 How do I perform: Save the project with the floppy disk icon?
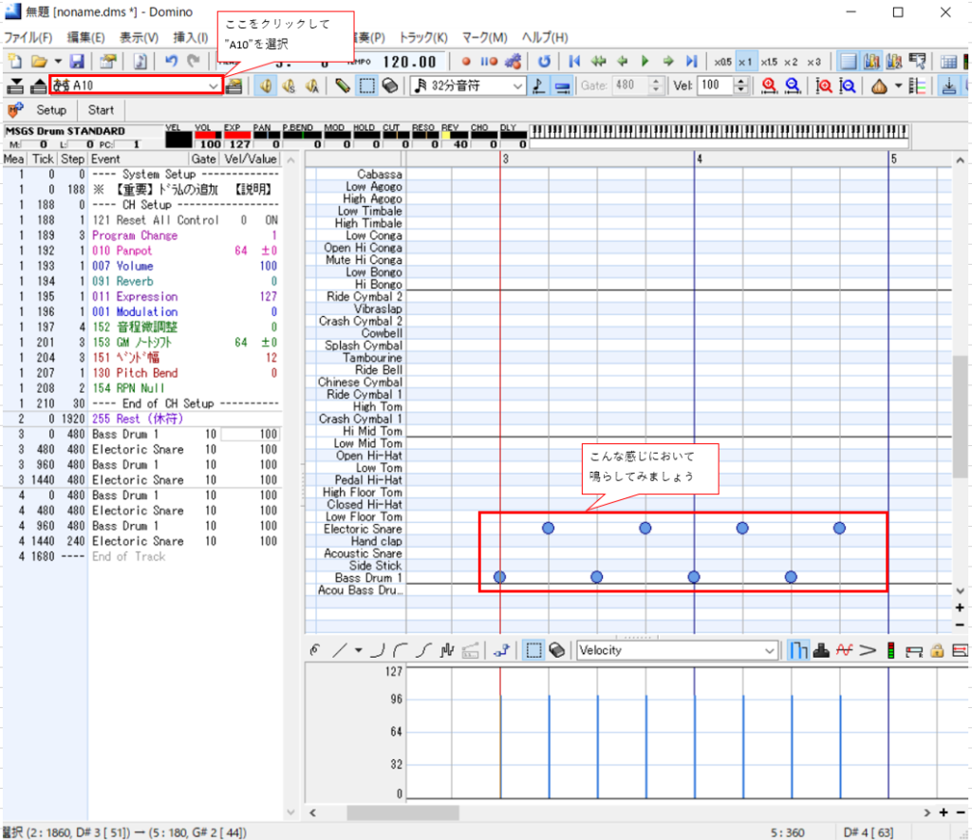pos(77,62)
